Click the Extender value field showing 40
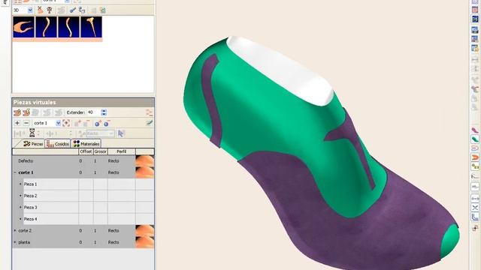Viewport: 481px width, 270px height. click(x=94, y=112)
